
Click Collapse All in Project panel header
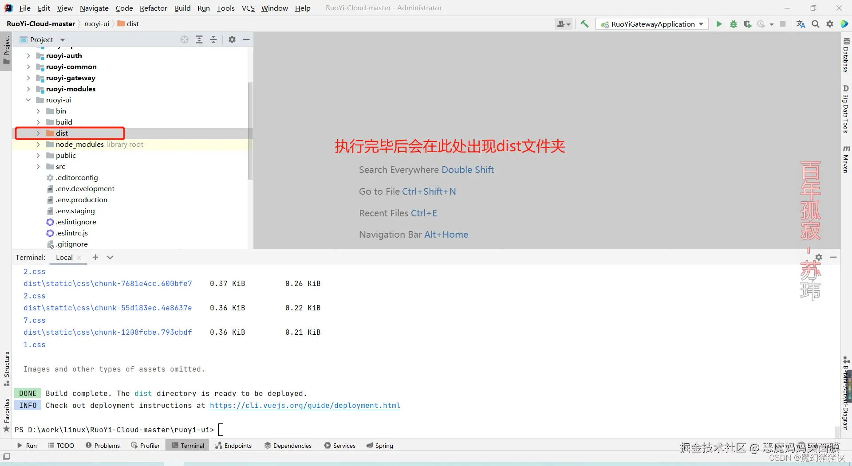point(213,39)
